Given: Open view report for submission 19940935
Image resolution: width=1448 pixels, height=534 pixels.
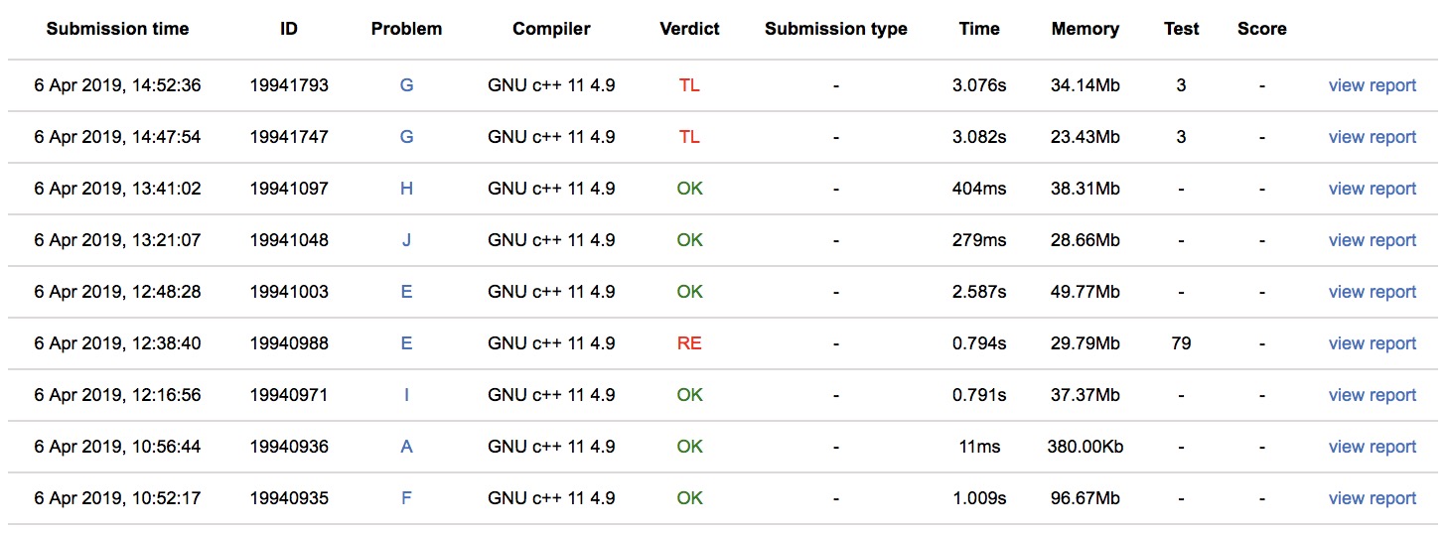Looking at the screenshot, I should point(1372,498).
